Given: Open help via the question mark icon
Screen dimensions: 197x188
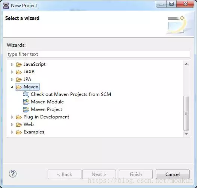Looking at the screenshot, I should click(x=13, y=174).
